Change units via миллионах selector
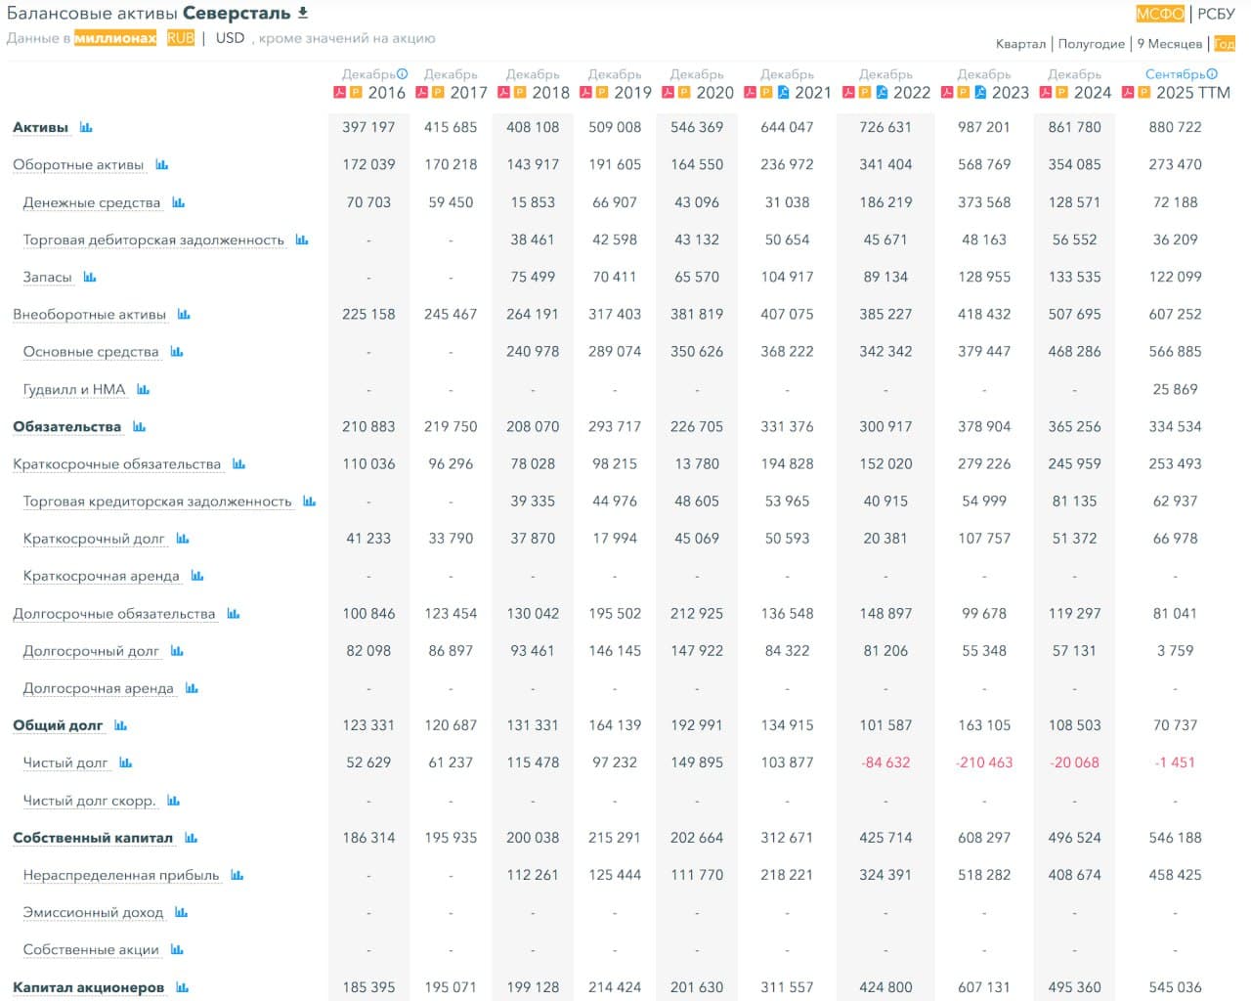The image size is (1251, 1001). point(115,38)
